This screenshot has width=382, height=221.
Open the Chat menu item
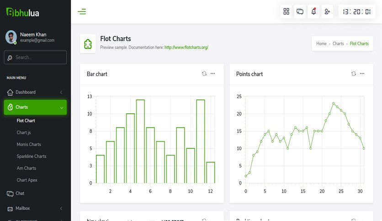(x=35, y=194)
